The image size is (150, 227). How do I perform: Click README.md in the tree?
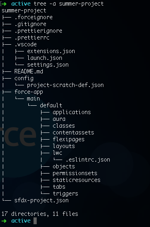tap(29, 71)
